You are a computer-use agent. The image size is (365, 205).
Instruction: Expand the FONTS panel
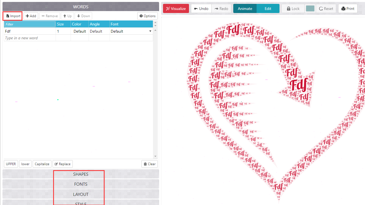pos(81,184)
